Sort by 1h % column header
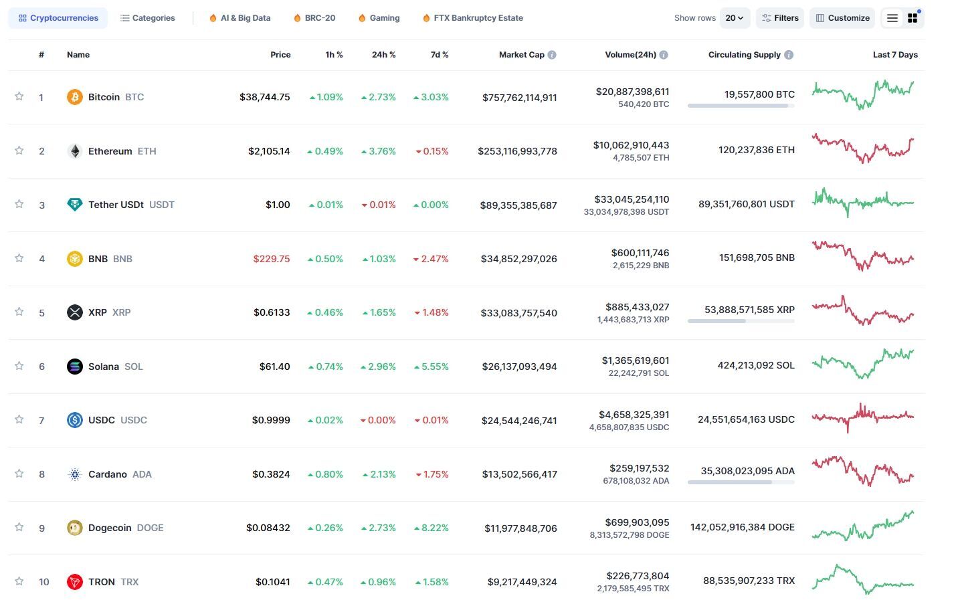 [334, 55]
